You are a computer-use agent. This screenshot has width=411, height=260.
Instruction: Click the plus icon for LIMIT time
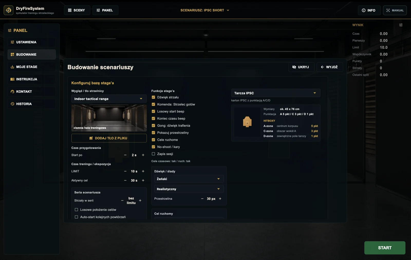click(x=143, y=171)
